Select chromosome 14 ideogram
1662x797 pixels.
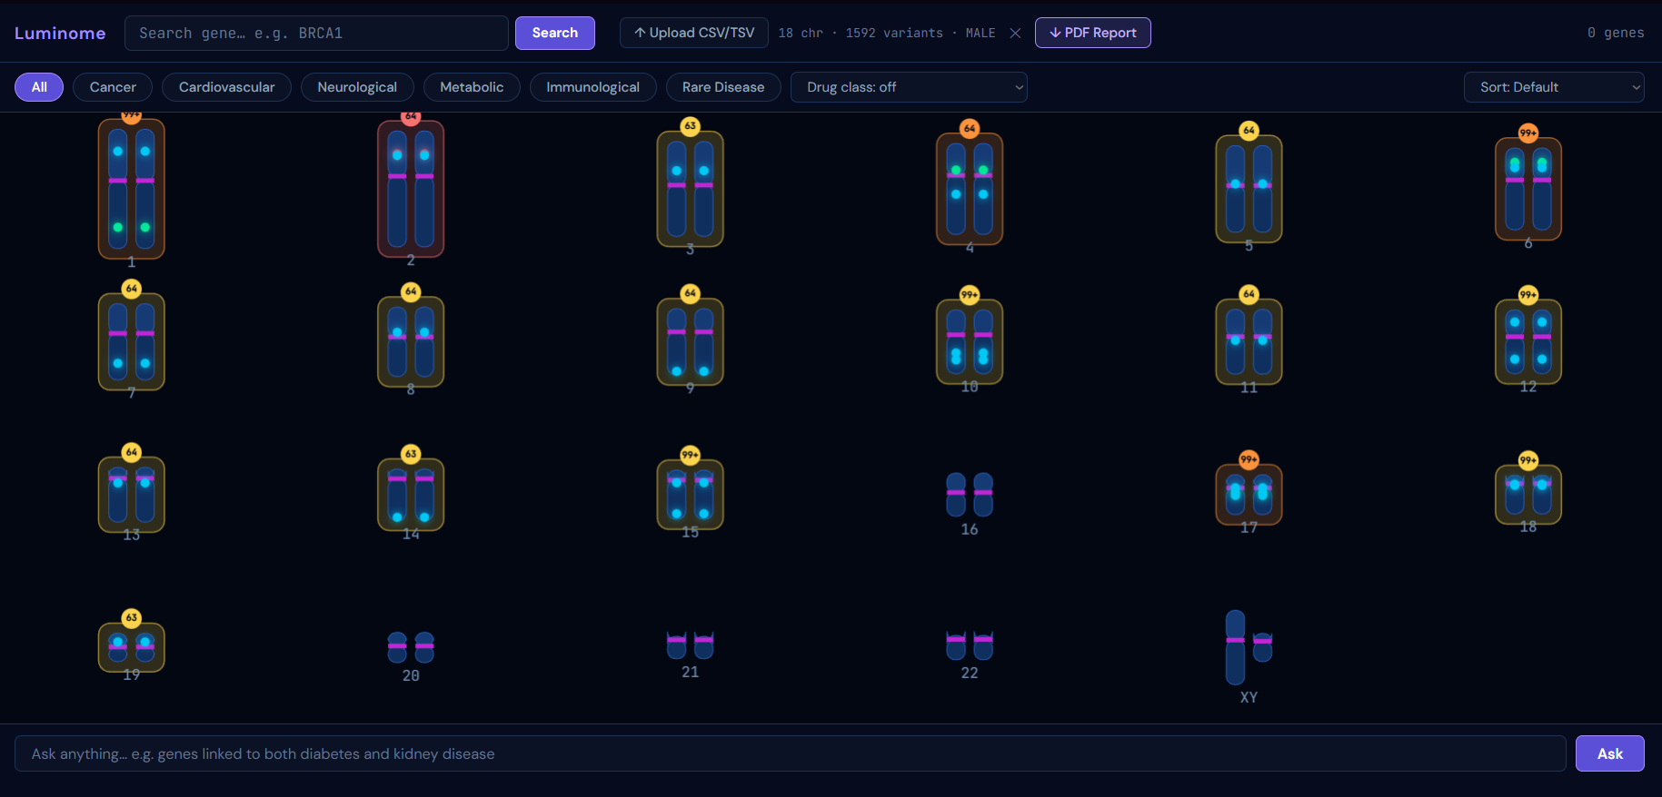tap(411, 495)
